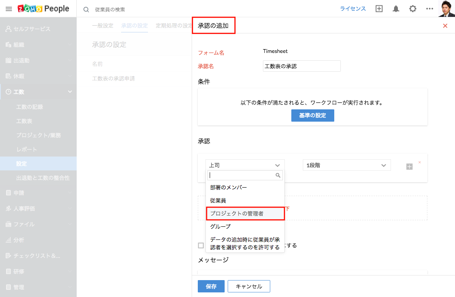Open レポート in the sidebar

(x=27, y=149)
